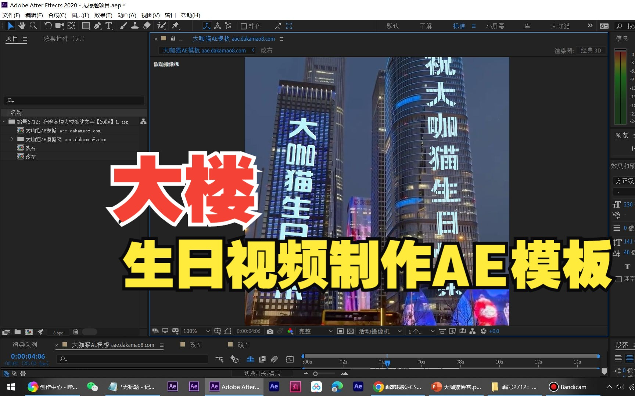Click the 改右 breadcrumb in viewer
This screenshot has width=635, height=396.
(266, 50)
